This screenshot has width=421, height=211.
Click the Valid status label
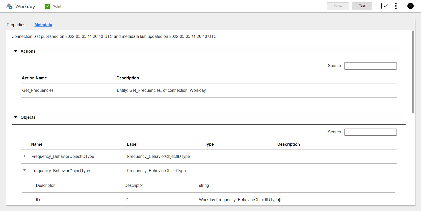click(57, 6)
